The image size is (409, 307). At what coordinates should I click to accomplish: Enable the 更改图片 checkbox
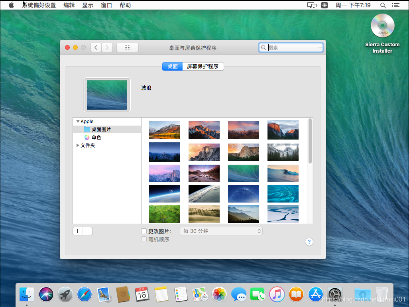pyautogui.click(x=144, y=231)
